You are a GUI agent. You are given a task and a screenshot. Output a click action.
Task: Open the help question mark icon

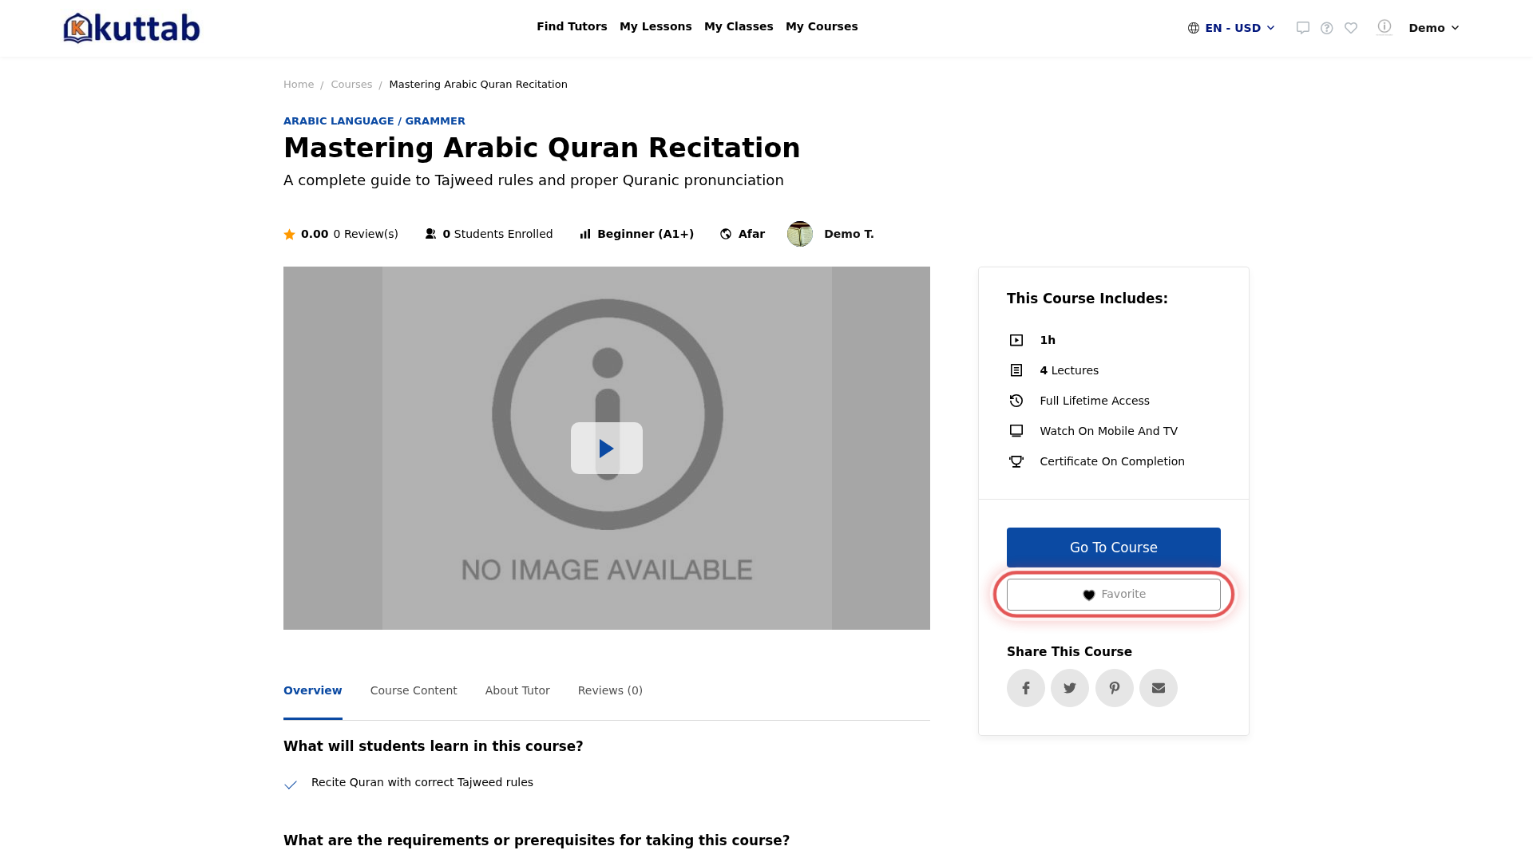click(x=1327, y=28)
